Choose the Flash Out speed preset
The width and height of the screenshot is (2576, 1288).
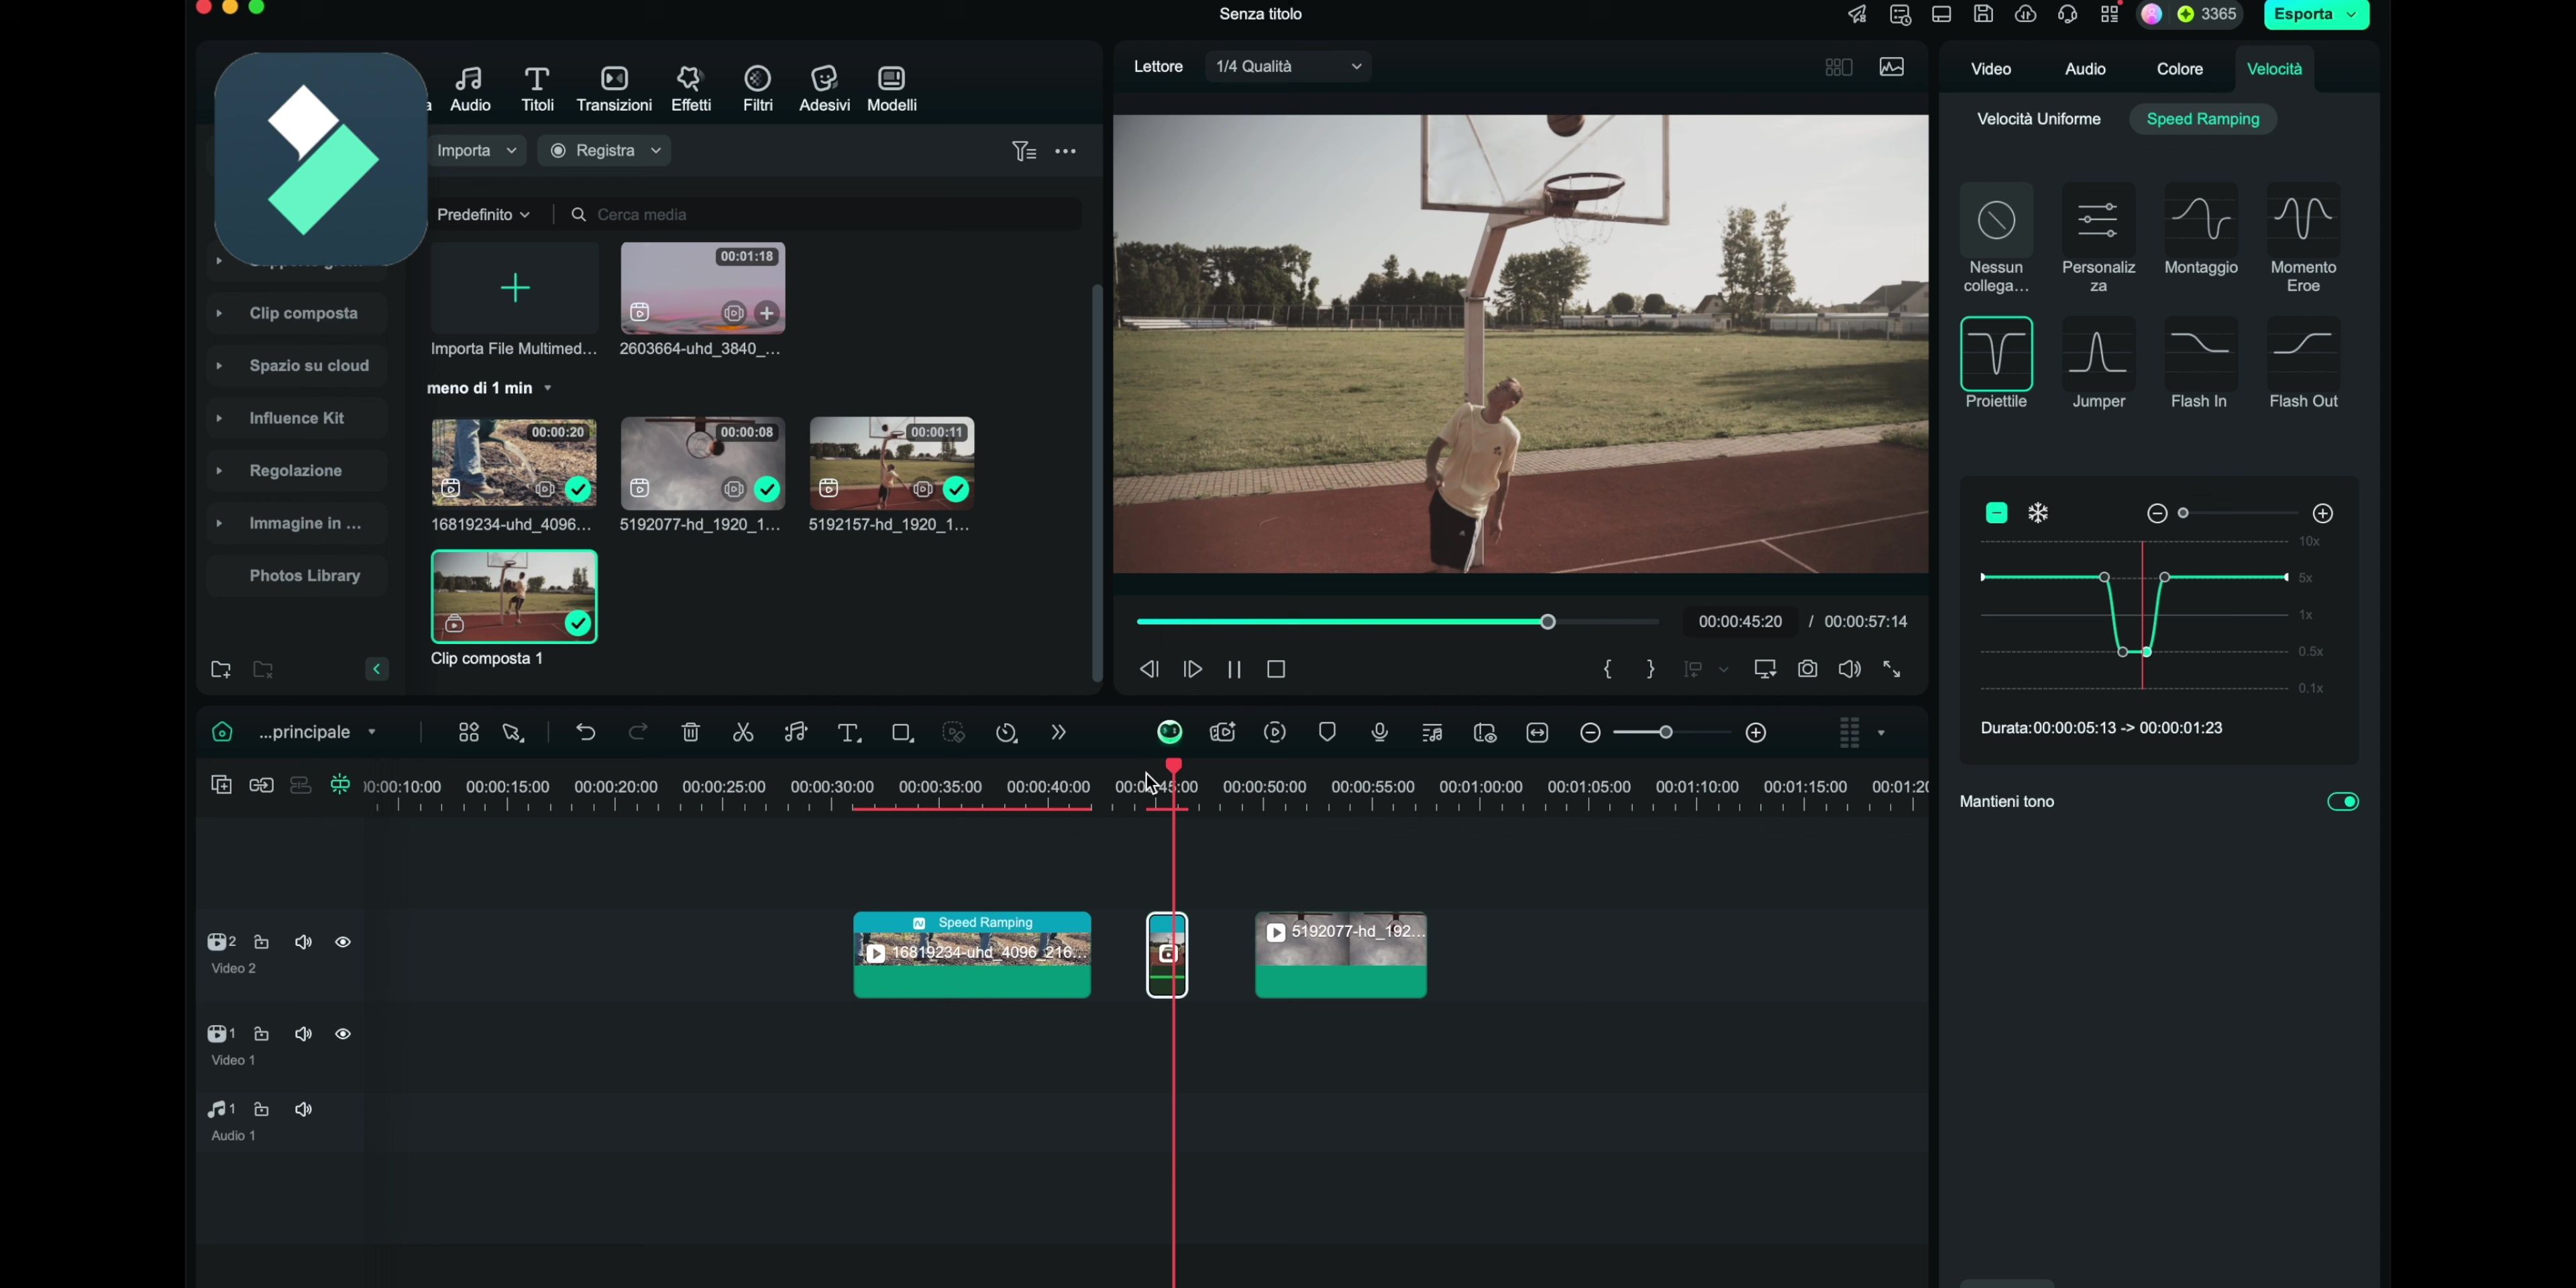point(2303,363)
